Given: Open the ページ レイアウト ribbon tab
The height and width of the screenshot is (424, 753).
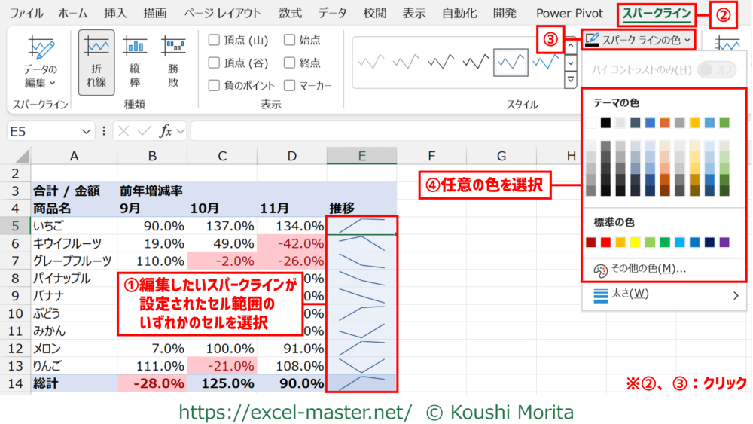Looking at the screenshot, I should pos(223,13).
